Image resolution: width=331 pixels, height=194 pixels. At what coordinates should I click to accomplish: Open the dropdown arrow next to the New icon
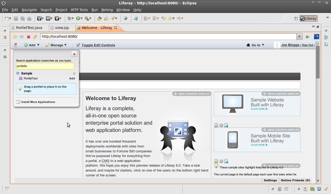pyautogui.click(x=10, y=18)
